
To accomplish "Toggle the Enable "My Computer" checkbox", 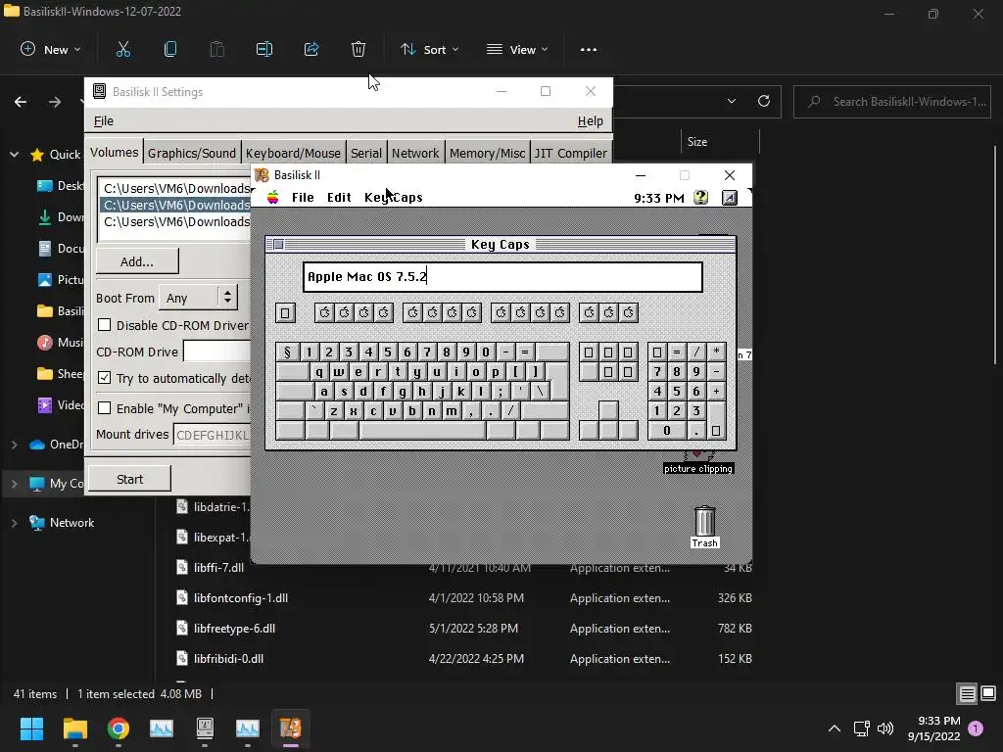I will point(104,408).
